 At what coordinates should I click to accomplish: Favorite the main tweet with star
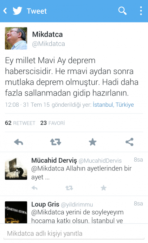(92, 142)
